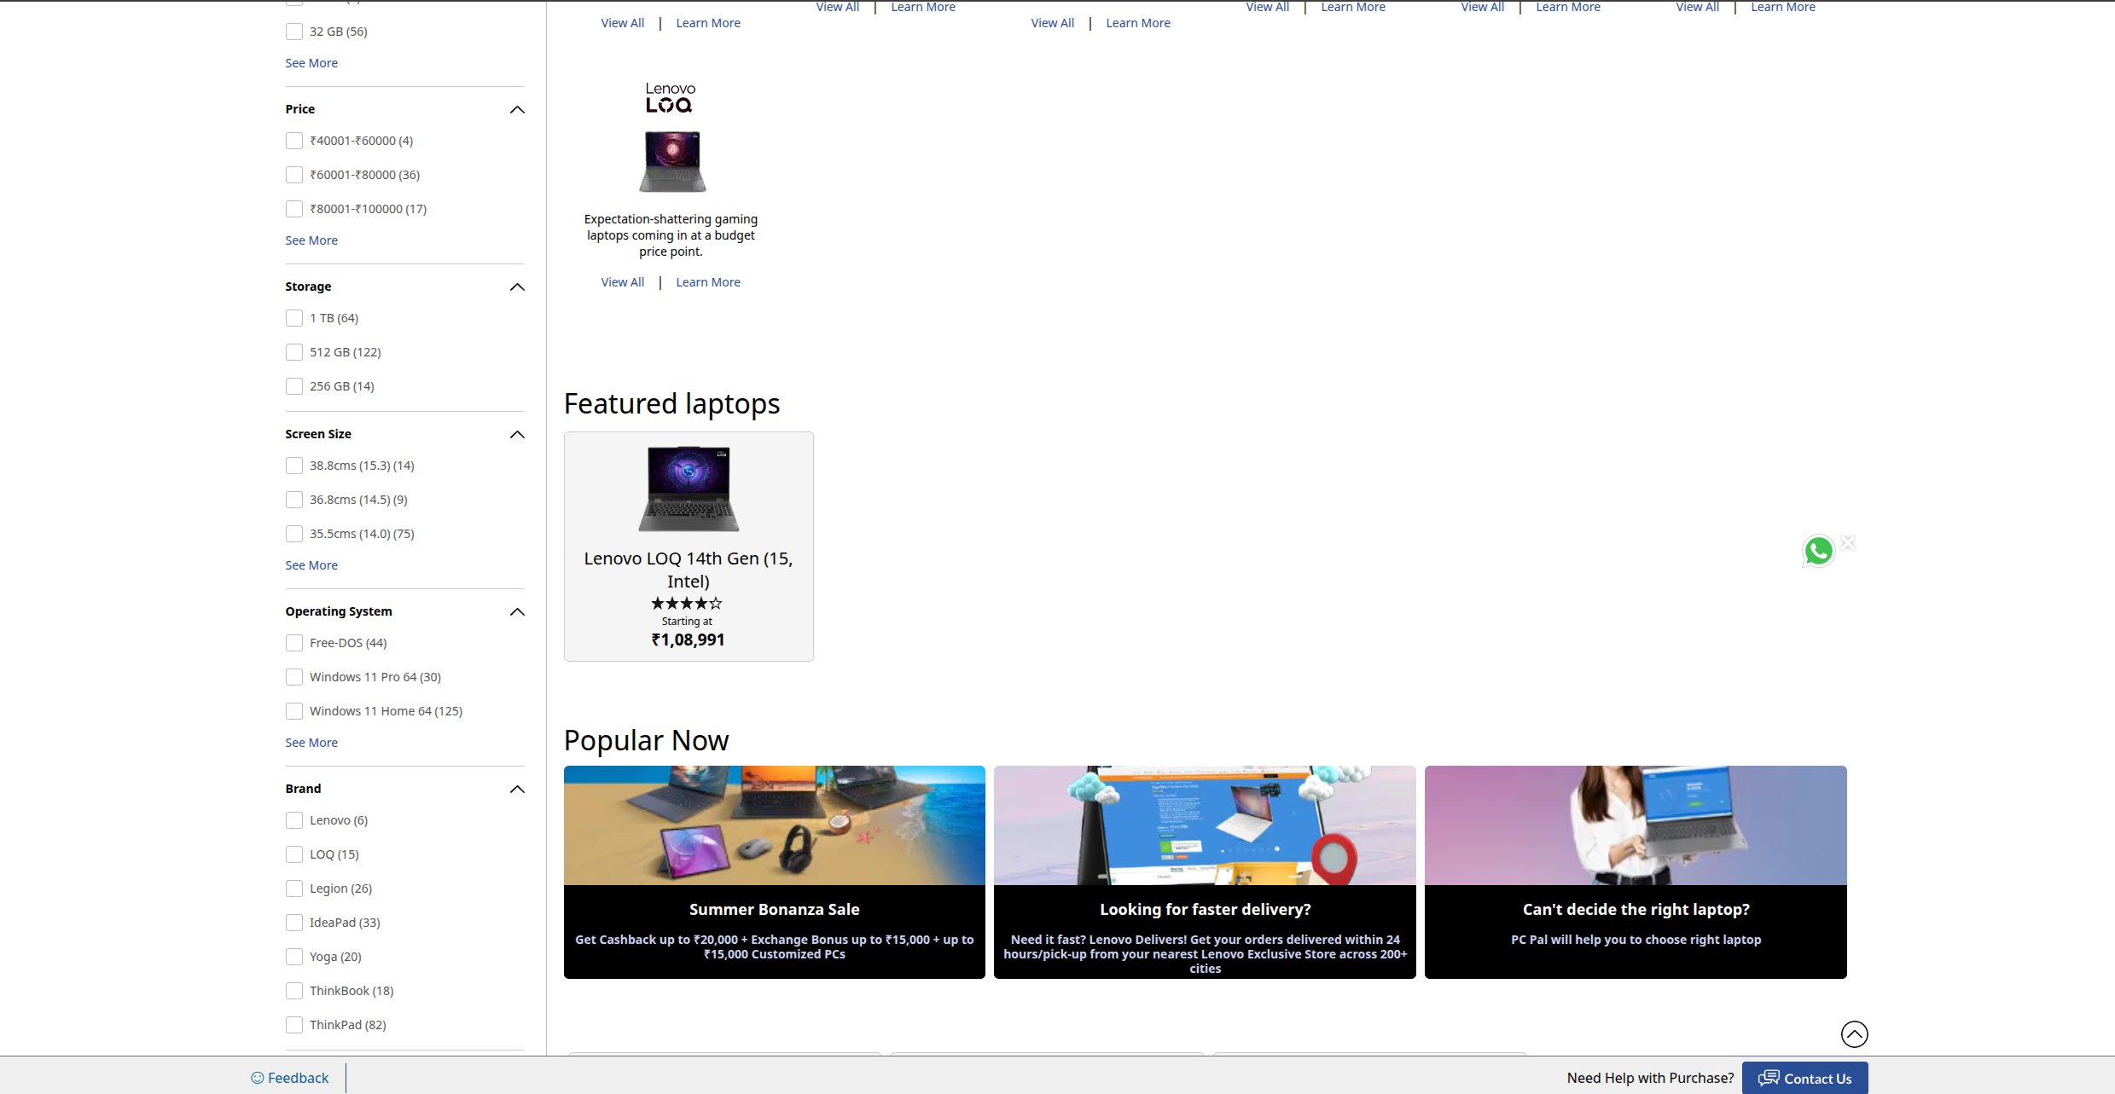
Task: Select 36.8cms (14.5) screen size
Action: coord(294,500)
